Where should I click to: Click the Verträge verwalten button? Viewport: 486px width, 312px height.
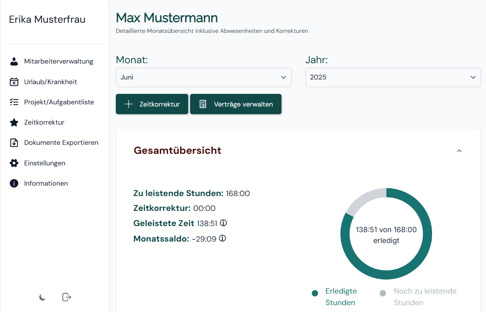point(236,104)
